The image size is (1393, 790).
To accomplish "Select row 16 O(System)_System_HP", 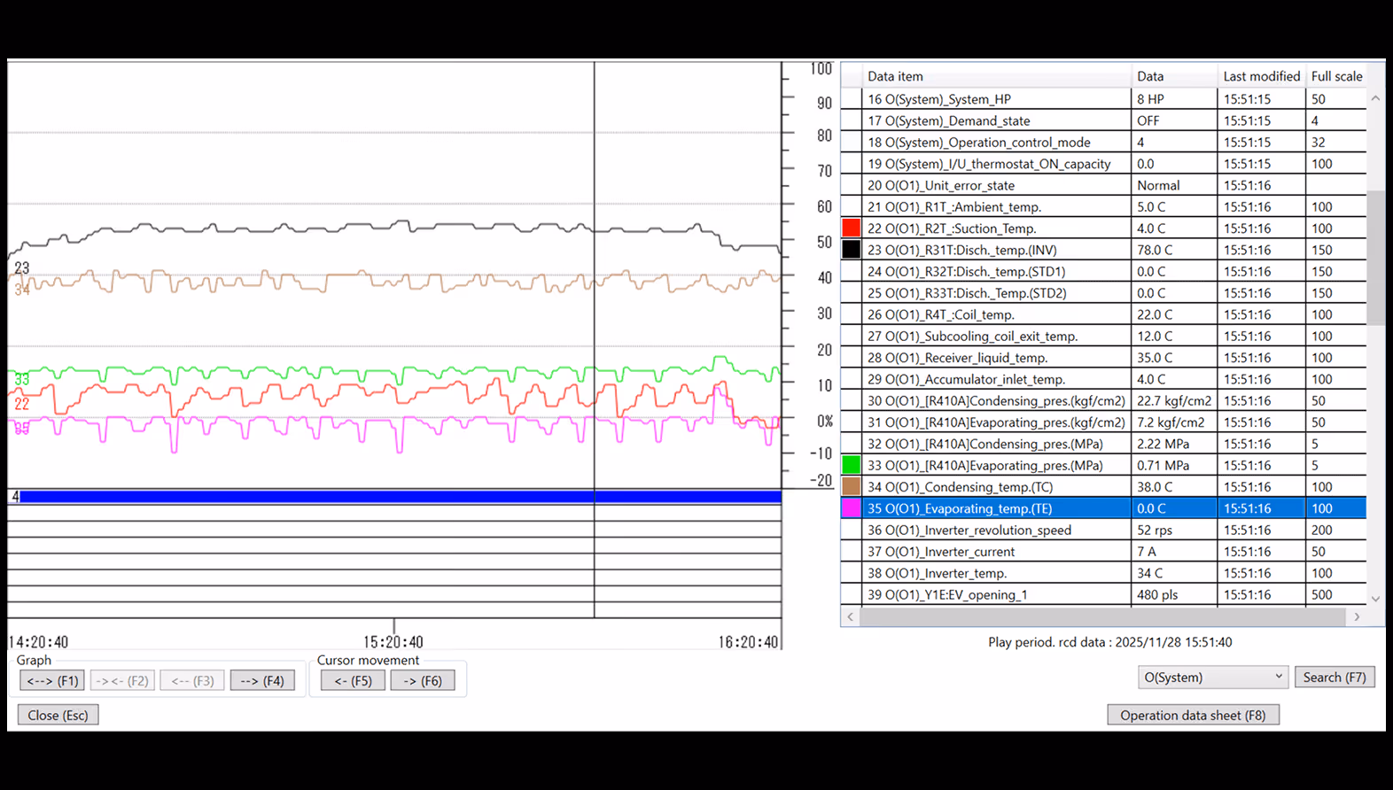I will [1103, 99].
